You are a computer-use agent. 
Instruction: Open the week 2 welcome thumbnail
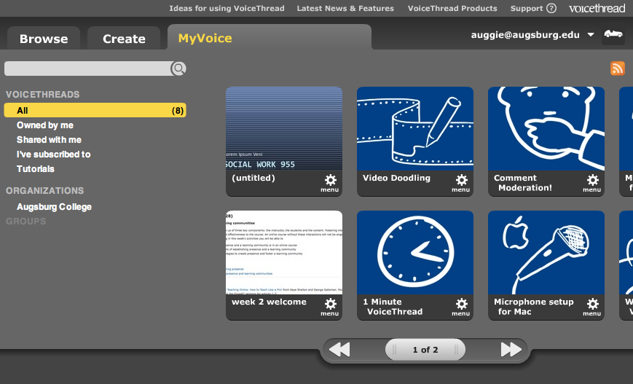(x=284, y=252)
